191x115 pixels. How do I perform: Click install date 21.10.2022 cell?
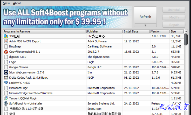click(131, 72)
